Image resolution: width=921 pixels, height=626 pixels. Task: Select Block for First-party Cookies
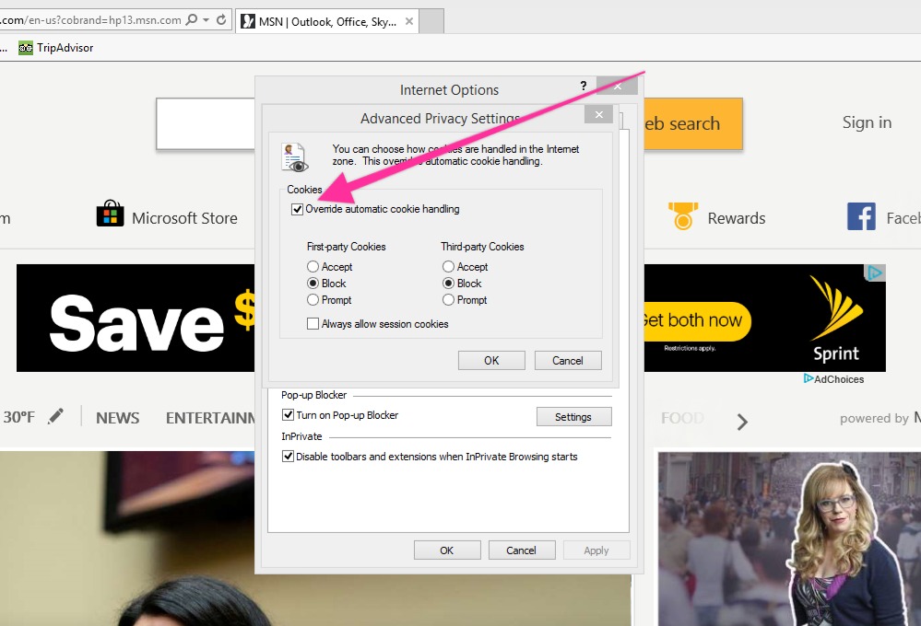pyautogui.click(x=313, y=284)
